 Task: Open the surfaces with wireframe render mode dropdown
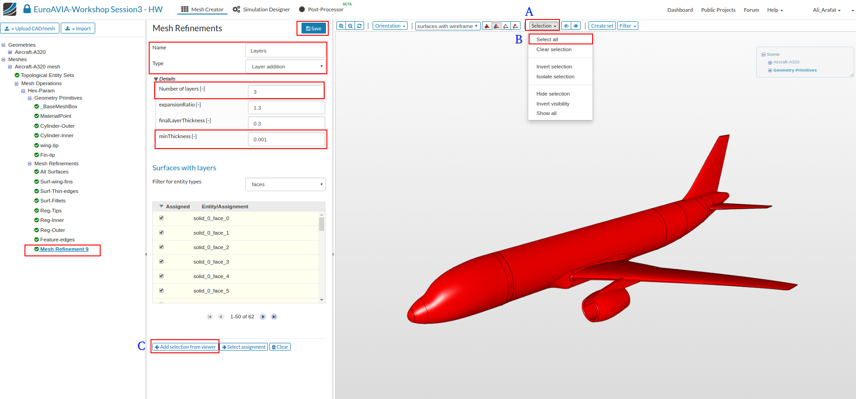tap(447, 26)
